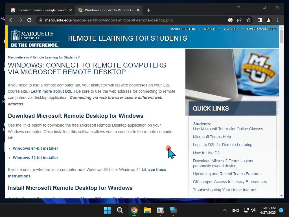Screen dimensions: 289x217
Task: Close the Google Search tab
Action: [70, 10]
